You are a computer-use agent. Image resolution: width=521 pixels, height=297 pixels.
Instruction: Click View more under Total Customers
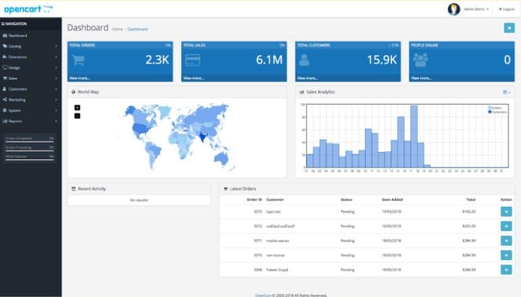(x=308, y=78)
